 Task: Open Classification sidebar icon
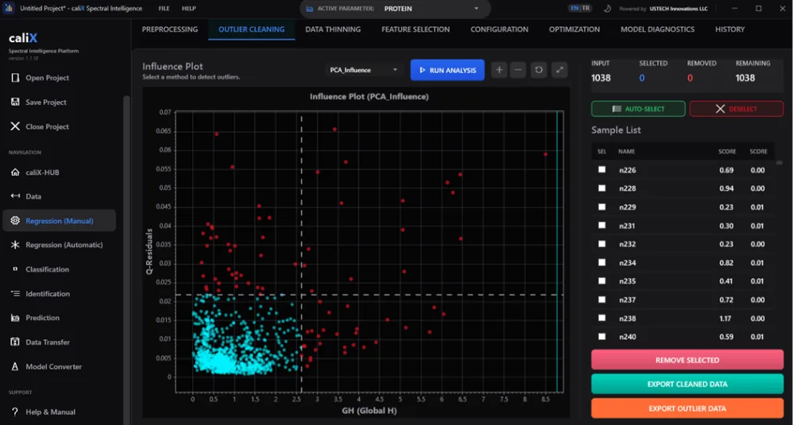15,269
